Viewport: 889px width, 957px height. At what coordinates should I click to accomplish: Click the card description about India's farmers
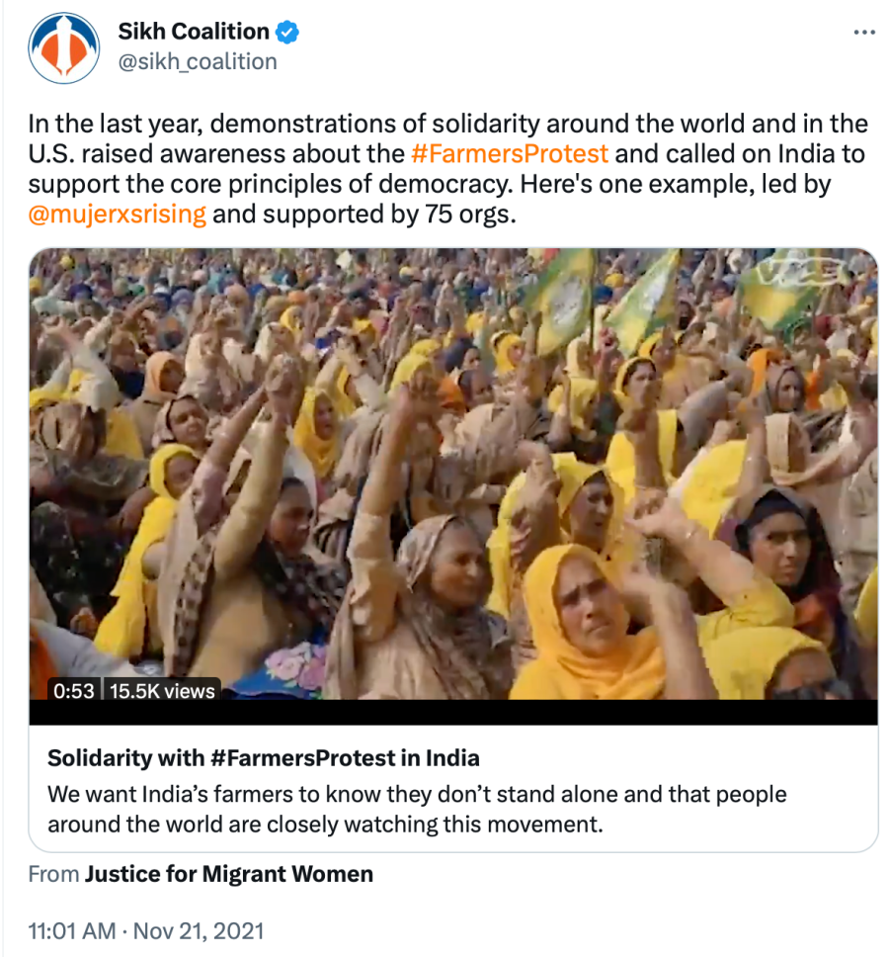pyautogui.click(x=417, y=809)
